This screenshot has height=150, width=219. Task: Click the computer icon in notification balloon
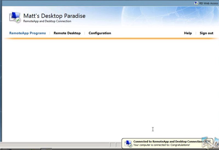[x=128, y=144]
